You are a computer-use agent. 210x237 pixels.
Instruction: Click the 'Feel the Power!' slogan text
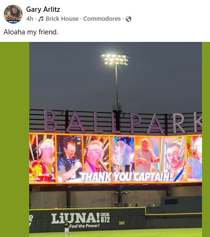[x=84, y=226]
